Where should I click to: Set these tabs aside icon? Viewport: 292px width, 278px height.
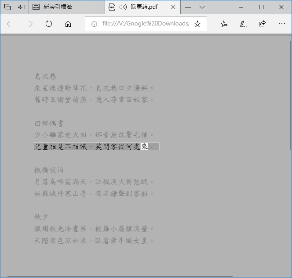pyautogui.click(x=22, y=7)
